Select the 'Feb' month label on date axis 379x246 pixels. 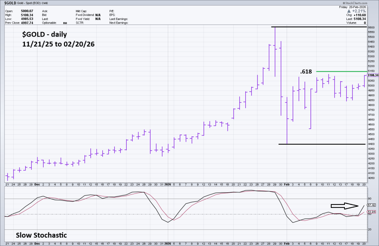[287, 184]
